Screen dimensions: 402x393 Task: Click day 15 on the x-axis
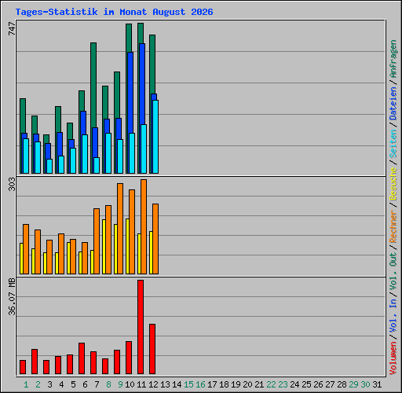(188, 384)
